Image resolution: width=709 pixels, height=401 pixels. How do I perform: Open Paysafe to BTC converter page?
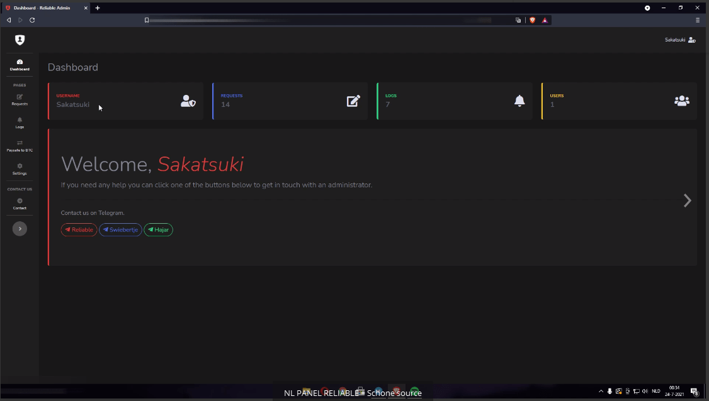[20, 146]
